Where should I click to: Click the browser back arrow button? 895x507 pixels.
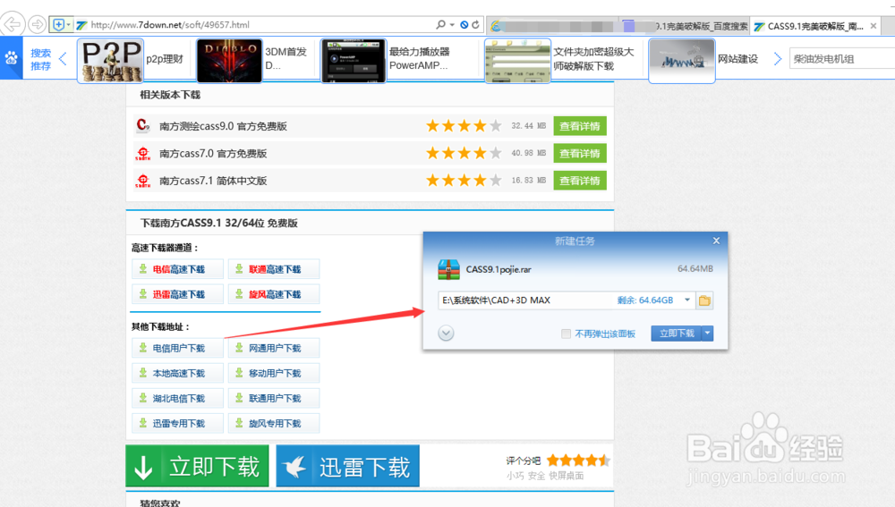(12, 24)
